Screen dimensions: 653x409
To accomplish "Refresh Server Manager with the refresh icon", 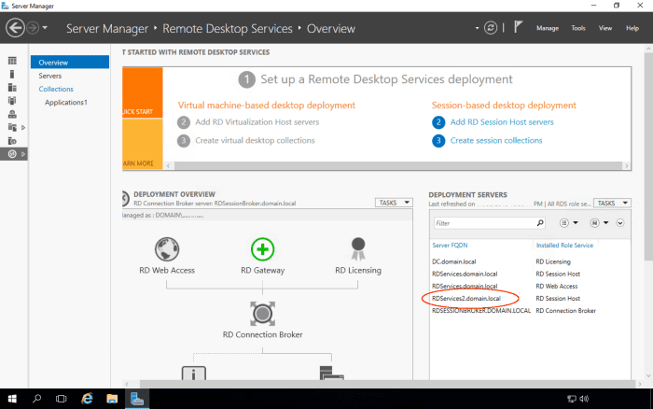I will click(x=491, y=28).
